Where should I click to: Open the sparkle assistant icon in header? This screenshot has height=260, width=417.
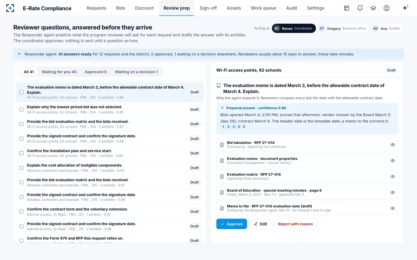pyautogui.click(x=405, y=8)
